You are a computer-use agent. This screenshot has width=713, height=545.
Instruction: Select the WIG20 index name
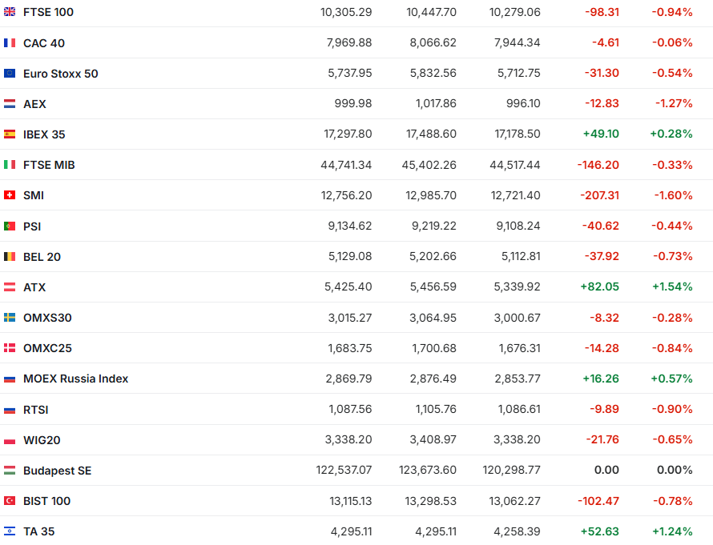(42, 440)
